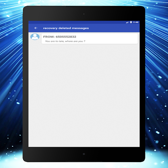This screenshot has width=168, height=168.
Task: Click blank space in blue app toolbar
Action: point(114,28)
